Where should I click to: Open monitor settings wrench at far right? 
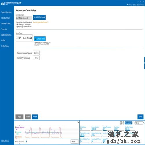(x=144, y=123)
